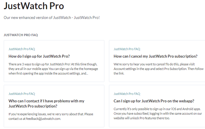205x129 pixels.
Task: Click JustWatch Pro FAQ label in webapp card
Action: (x=127, y=94)
